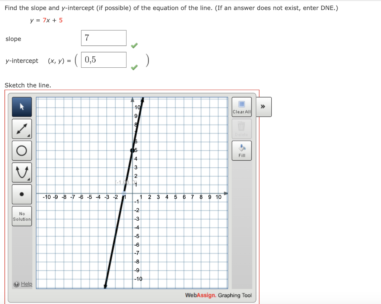Select the line drawing tool

22,128
